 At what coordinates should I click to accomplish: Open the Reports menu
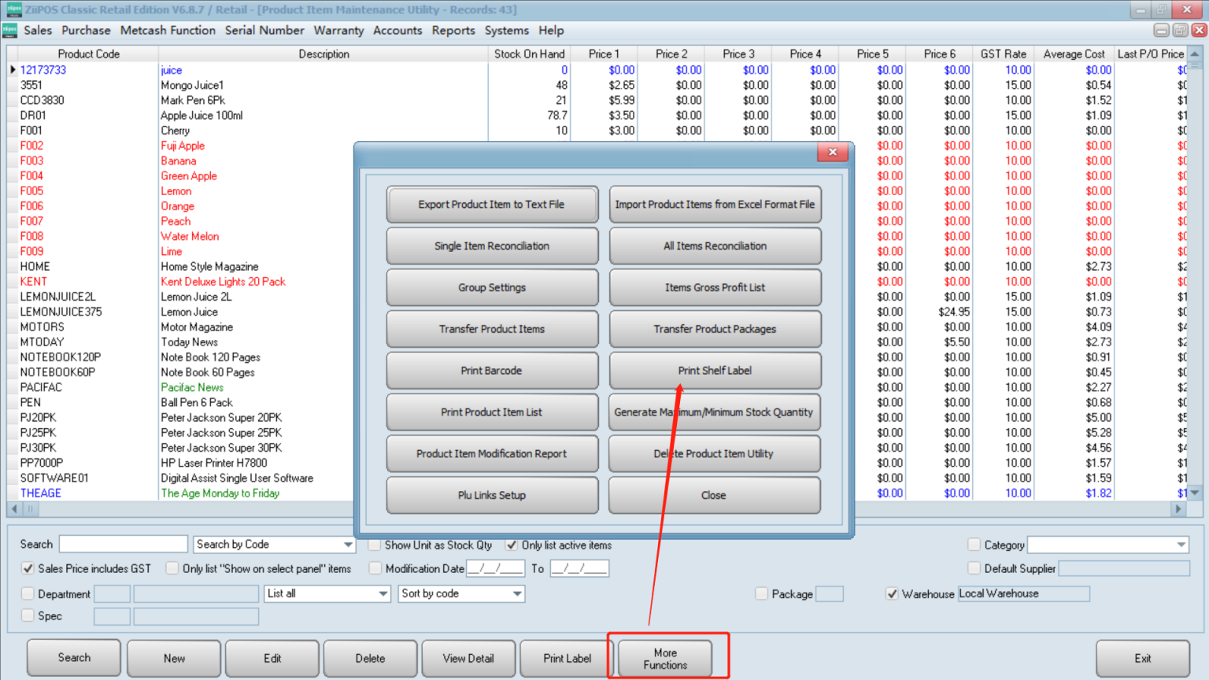(453, 31)
